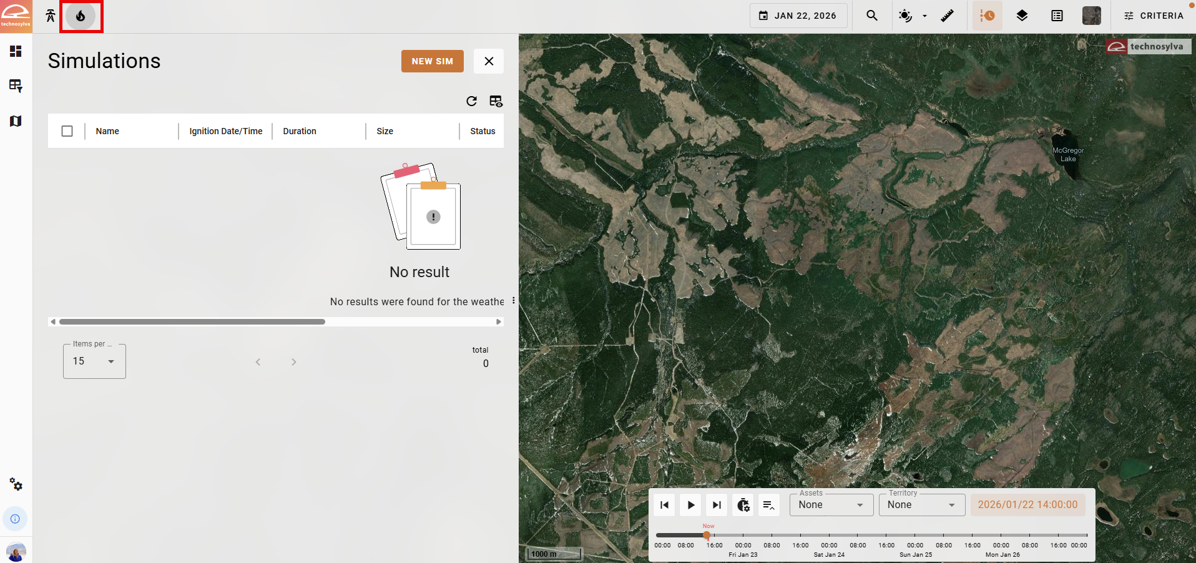Select the ruler measure tool

pyautogui.click(x=947, y=16)
